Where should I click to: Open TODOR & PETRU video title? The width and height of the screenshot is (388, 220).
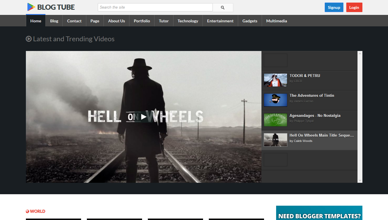305,76
